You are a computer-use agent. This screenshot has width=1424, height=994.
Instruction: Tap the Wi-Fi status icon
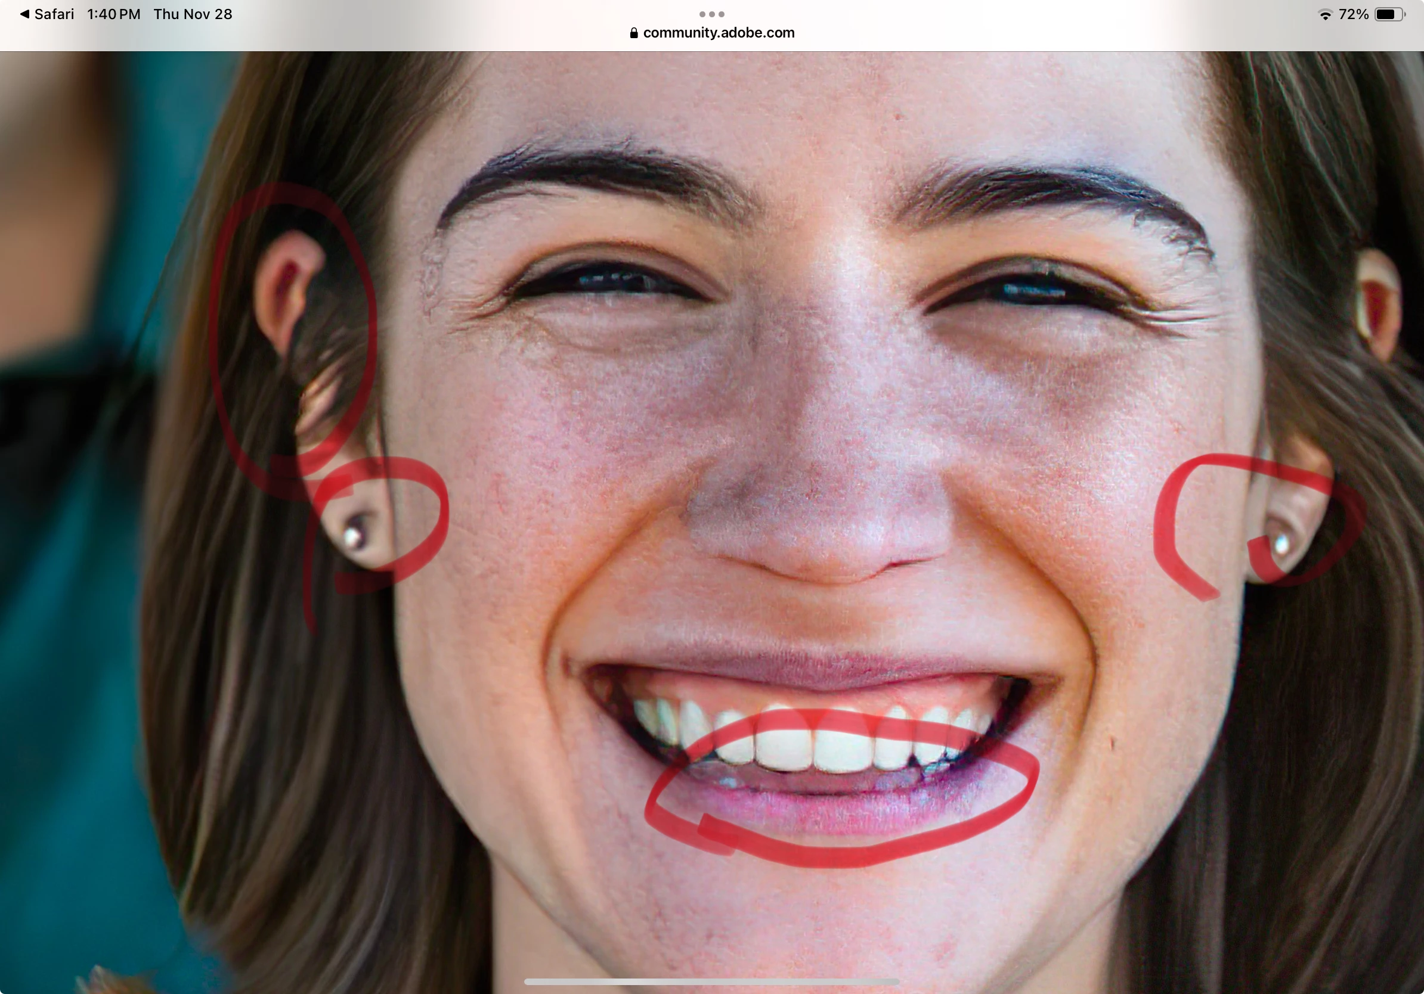(x=1325, y=14)
